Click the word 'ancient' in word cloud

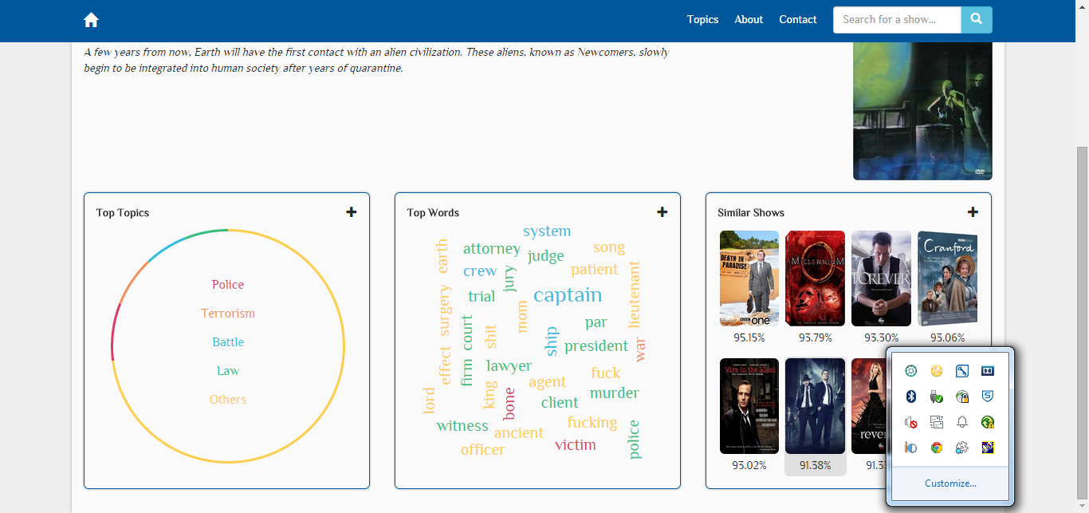pyautogui.click(x=518, y=432)
